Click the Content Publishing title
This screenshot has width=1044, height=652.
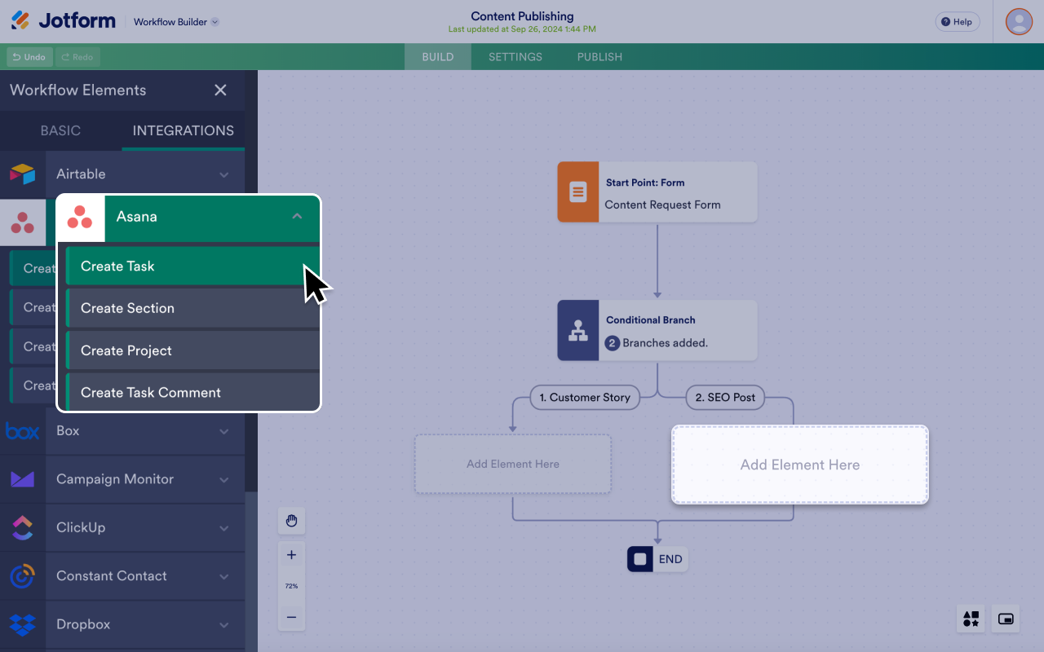(522, 16)
